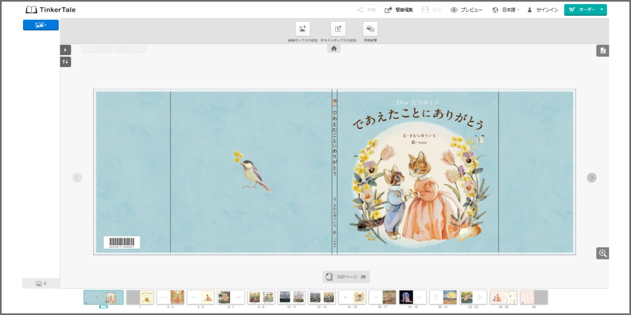
Task: Select the pages 20 - 21 thumbnail
Action: tap(443, 297)
